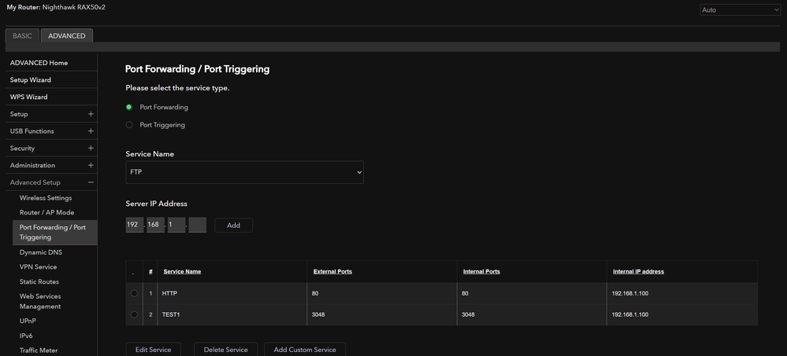
Task: Expand Administration plus icon
Action: click(91, 166)
